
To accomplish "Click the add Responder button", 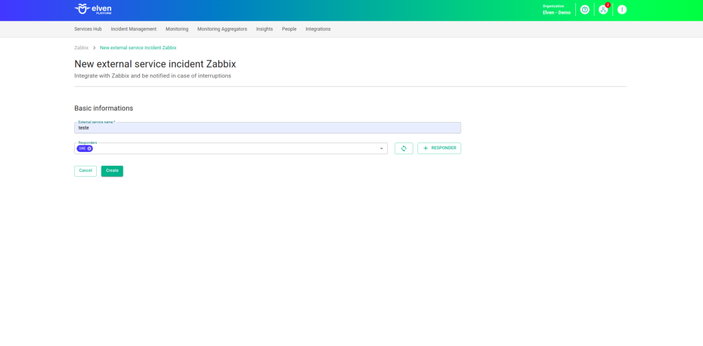I will [x=439, y=148].
